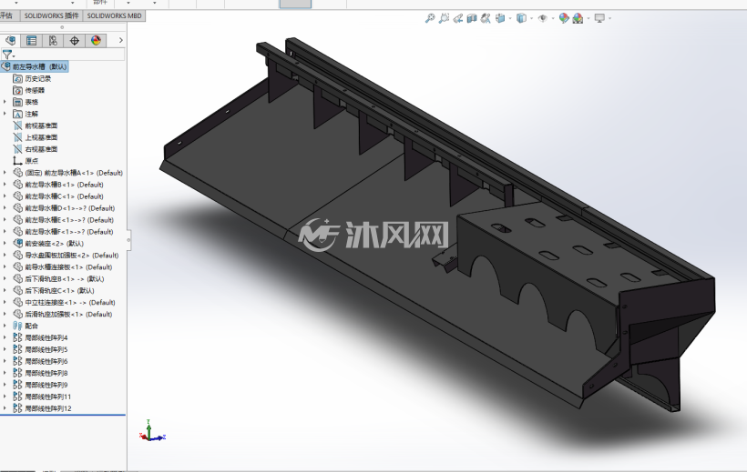Select 前左导水槽F<1>->? (Default) in tree
The width and height of the screenshot is (747, 472).
point(69,232)
